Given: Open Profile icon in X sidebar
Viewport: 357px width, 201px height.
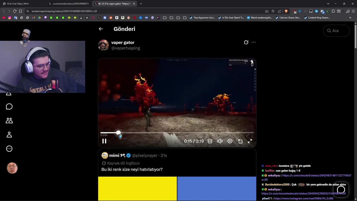Looking at the screenshot, I should tap(9, 135).
